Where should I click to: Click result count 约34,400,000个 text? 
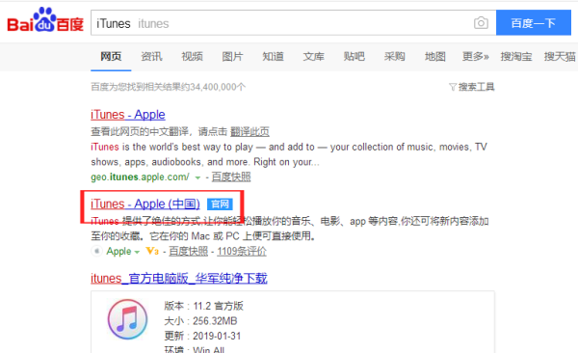[x=213, y=87]
